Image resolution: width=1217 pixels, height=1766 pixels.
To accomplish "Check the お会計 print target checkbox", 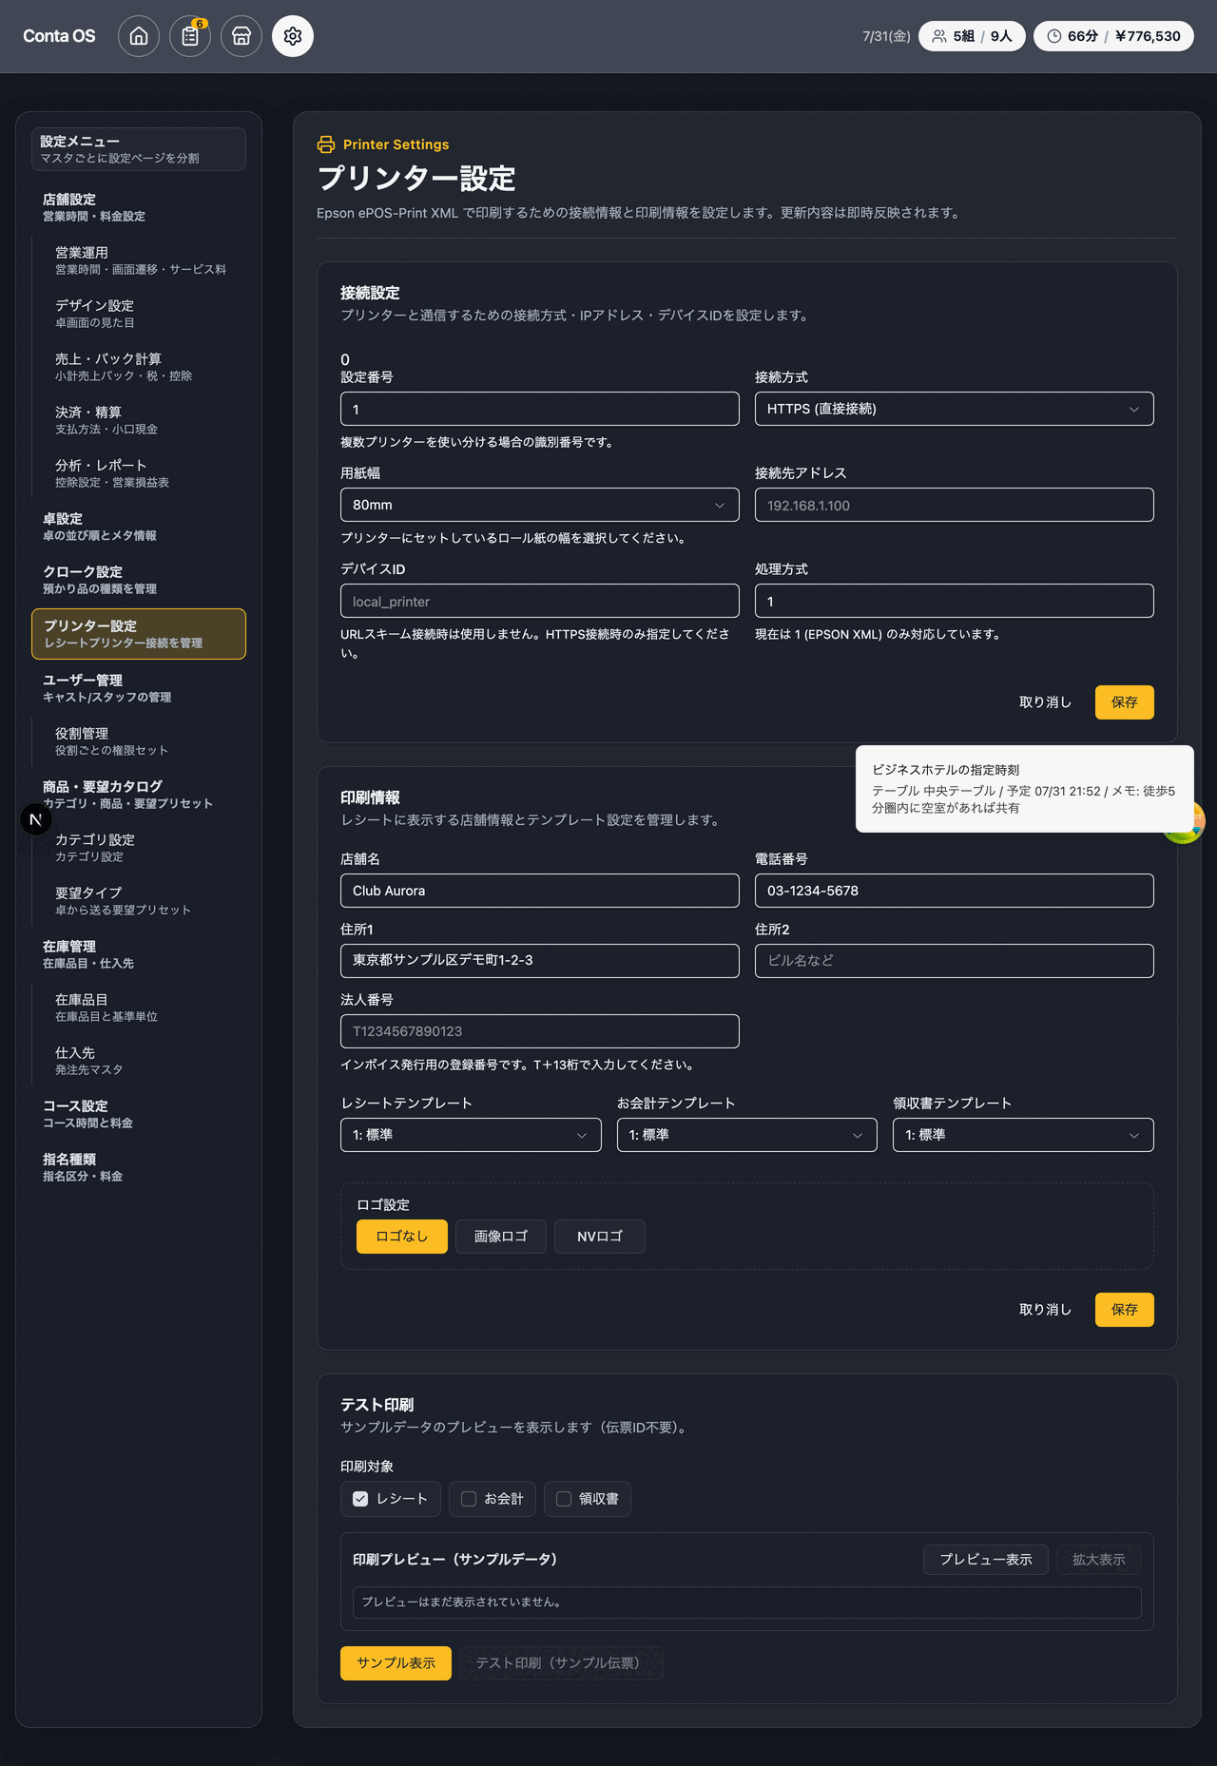I will coord(469,1499).
